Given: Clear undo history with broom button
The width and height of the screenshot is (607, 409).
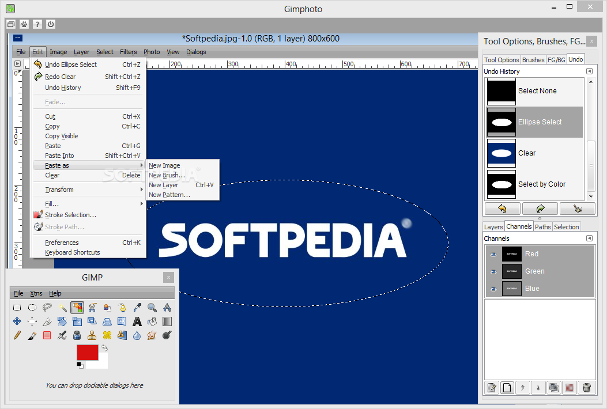Looking at the screenshot, I should click(578, 209).
